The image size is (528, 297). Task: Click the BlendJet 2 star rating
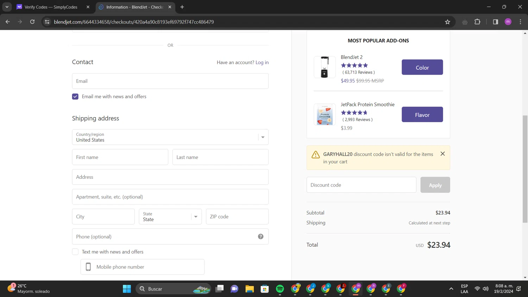(x=354, y=65)
